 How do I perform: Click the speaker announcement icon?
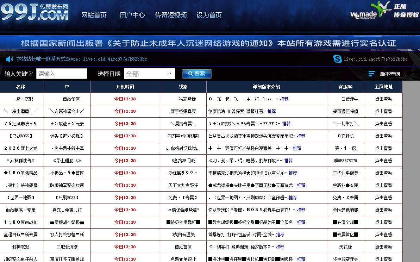(10, 59)
